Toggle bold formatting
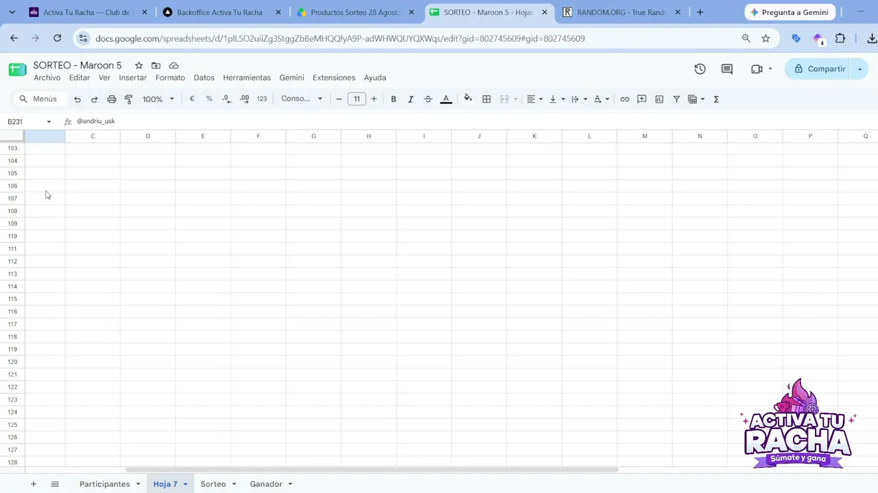 pyautogui.click(x=394, y=99)
